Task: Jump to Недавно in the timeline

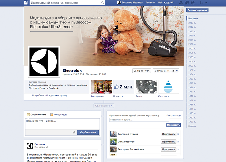Action: coord(193,18)
